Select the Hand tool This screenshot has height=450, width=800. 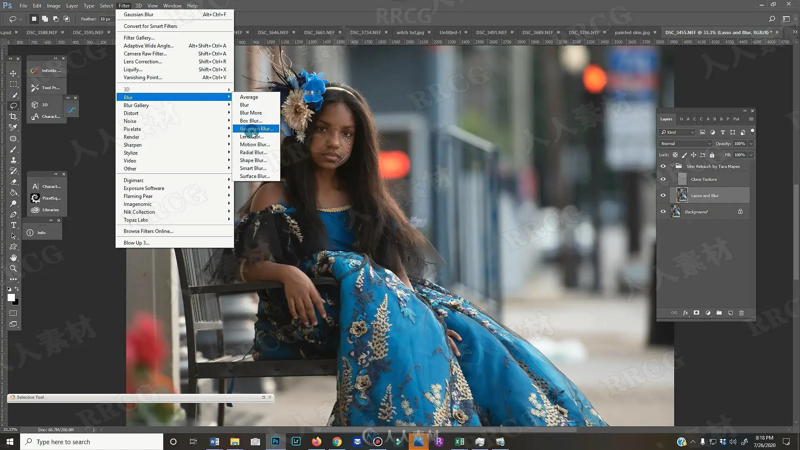tap(13, 257)
